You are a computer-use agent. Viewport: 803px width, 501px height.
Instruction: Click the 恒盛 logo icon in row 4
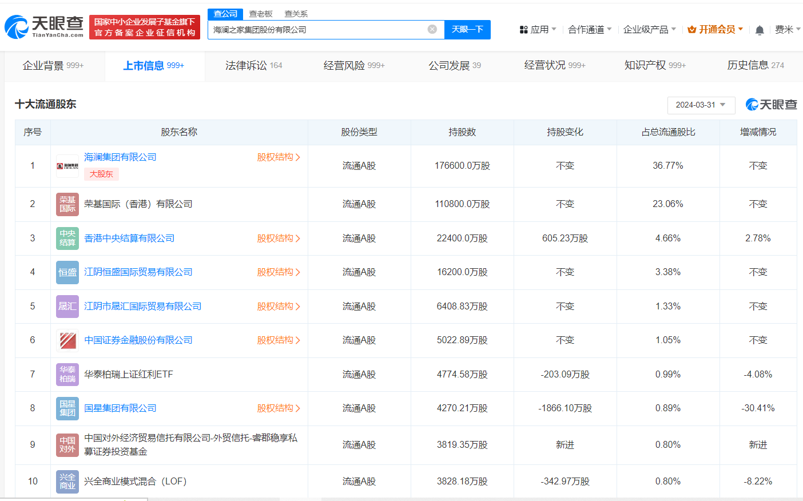67,272
